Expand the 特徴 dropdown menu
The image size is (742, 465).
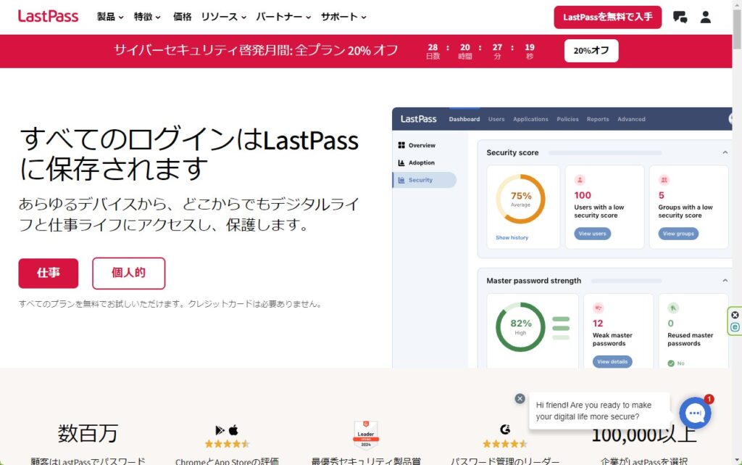(147, 17)
